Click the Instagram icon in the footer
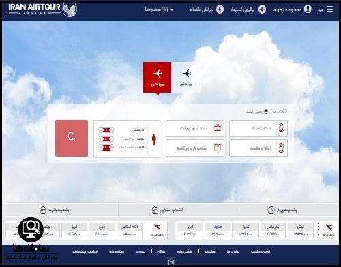Viewport: 341px width, 267px height. pyautogui.click(x=171, y=262)
